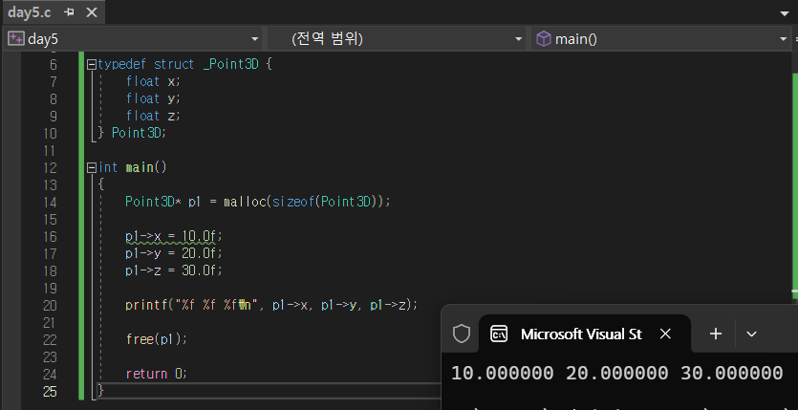Viewport: 798px width, 410px height.
Task: Pin the day5.c tab
Action: [69, 12]
